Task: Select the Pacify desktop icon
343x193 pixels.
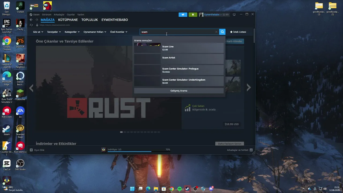Action: (x=20, y=25)
